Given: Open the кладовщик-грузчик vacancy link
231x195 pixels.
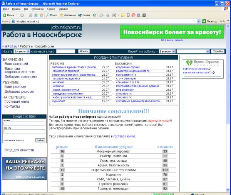Looking at the screenshot, I should click(128, 67).
